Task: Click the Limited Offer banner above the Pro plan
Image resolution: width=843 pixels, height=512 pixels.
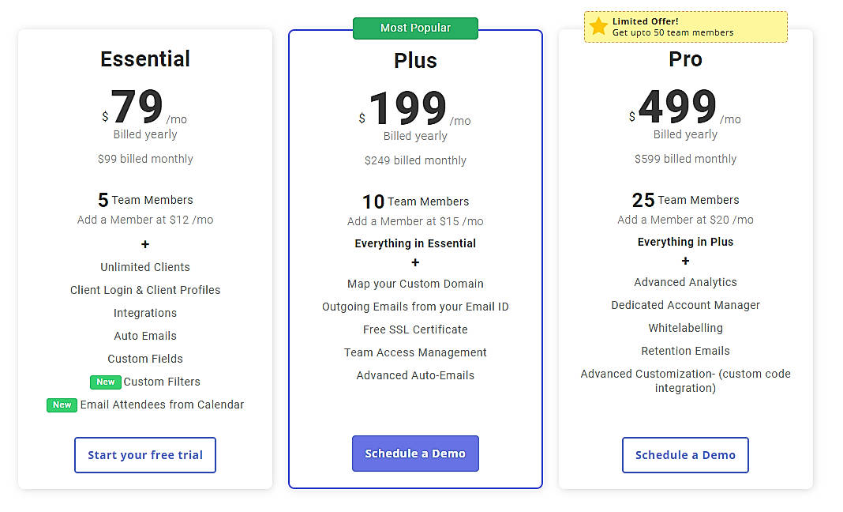Action: (685, 26)
